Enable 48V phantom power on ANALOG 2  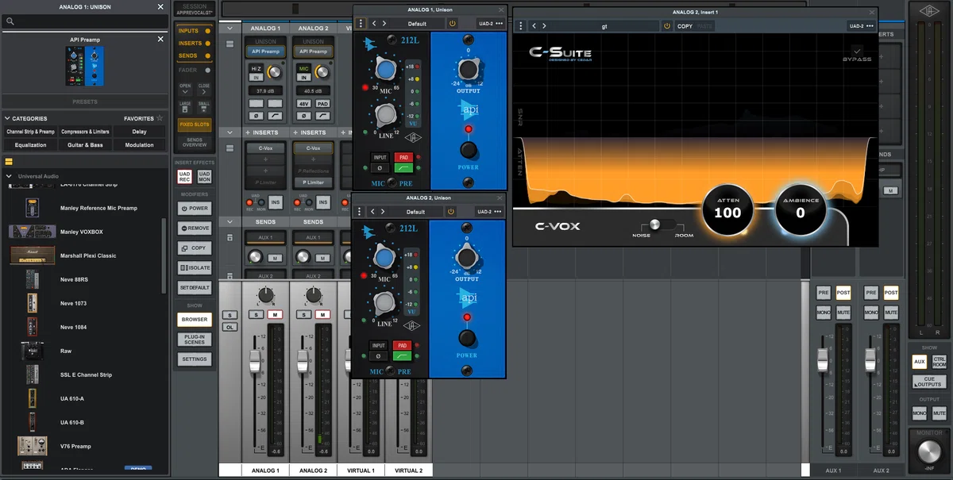303,104
